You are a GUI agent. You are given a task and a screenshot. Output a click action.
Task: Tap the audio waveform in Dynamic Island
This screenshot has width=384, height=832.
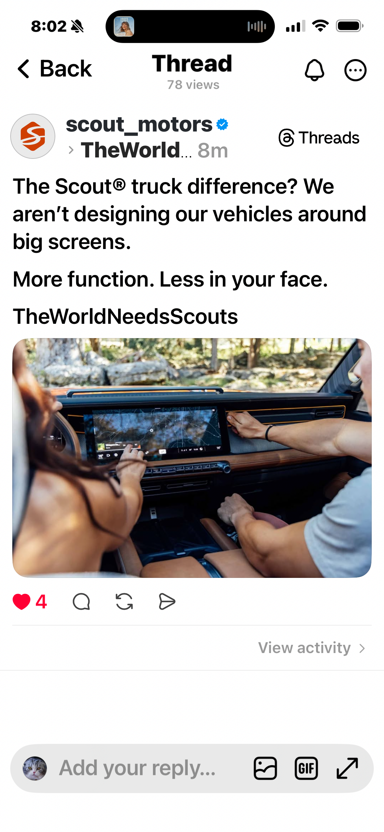[x=257, y=26]
